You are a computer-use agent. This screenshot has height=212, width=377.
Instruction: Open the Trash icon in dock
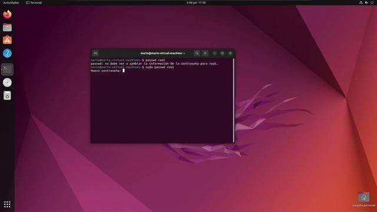(x=7, y=95)
